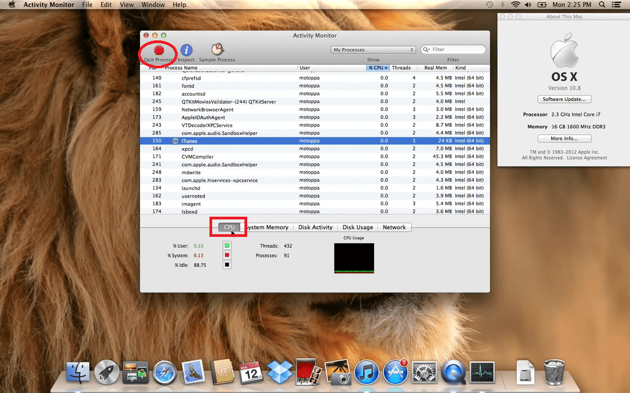Open Spotlight search magnifier in menu bar
630x393 pixels.
pos(602,5)
